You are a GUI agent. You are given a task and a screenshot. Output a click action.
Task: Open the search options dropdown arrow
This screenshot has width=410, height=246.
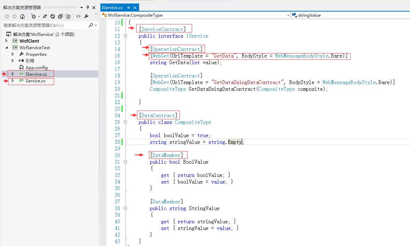[x=96, y=25]
